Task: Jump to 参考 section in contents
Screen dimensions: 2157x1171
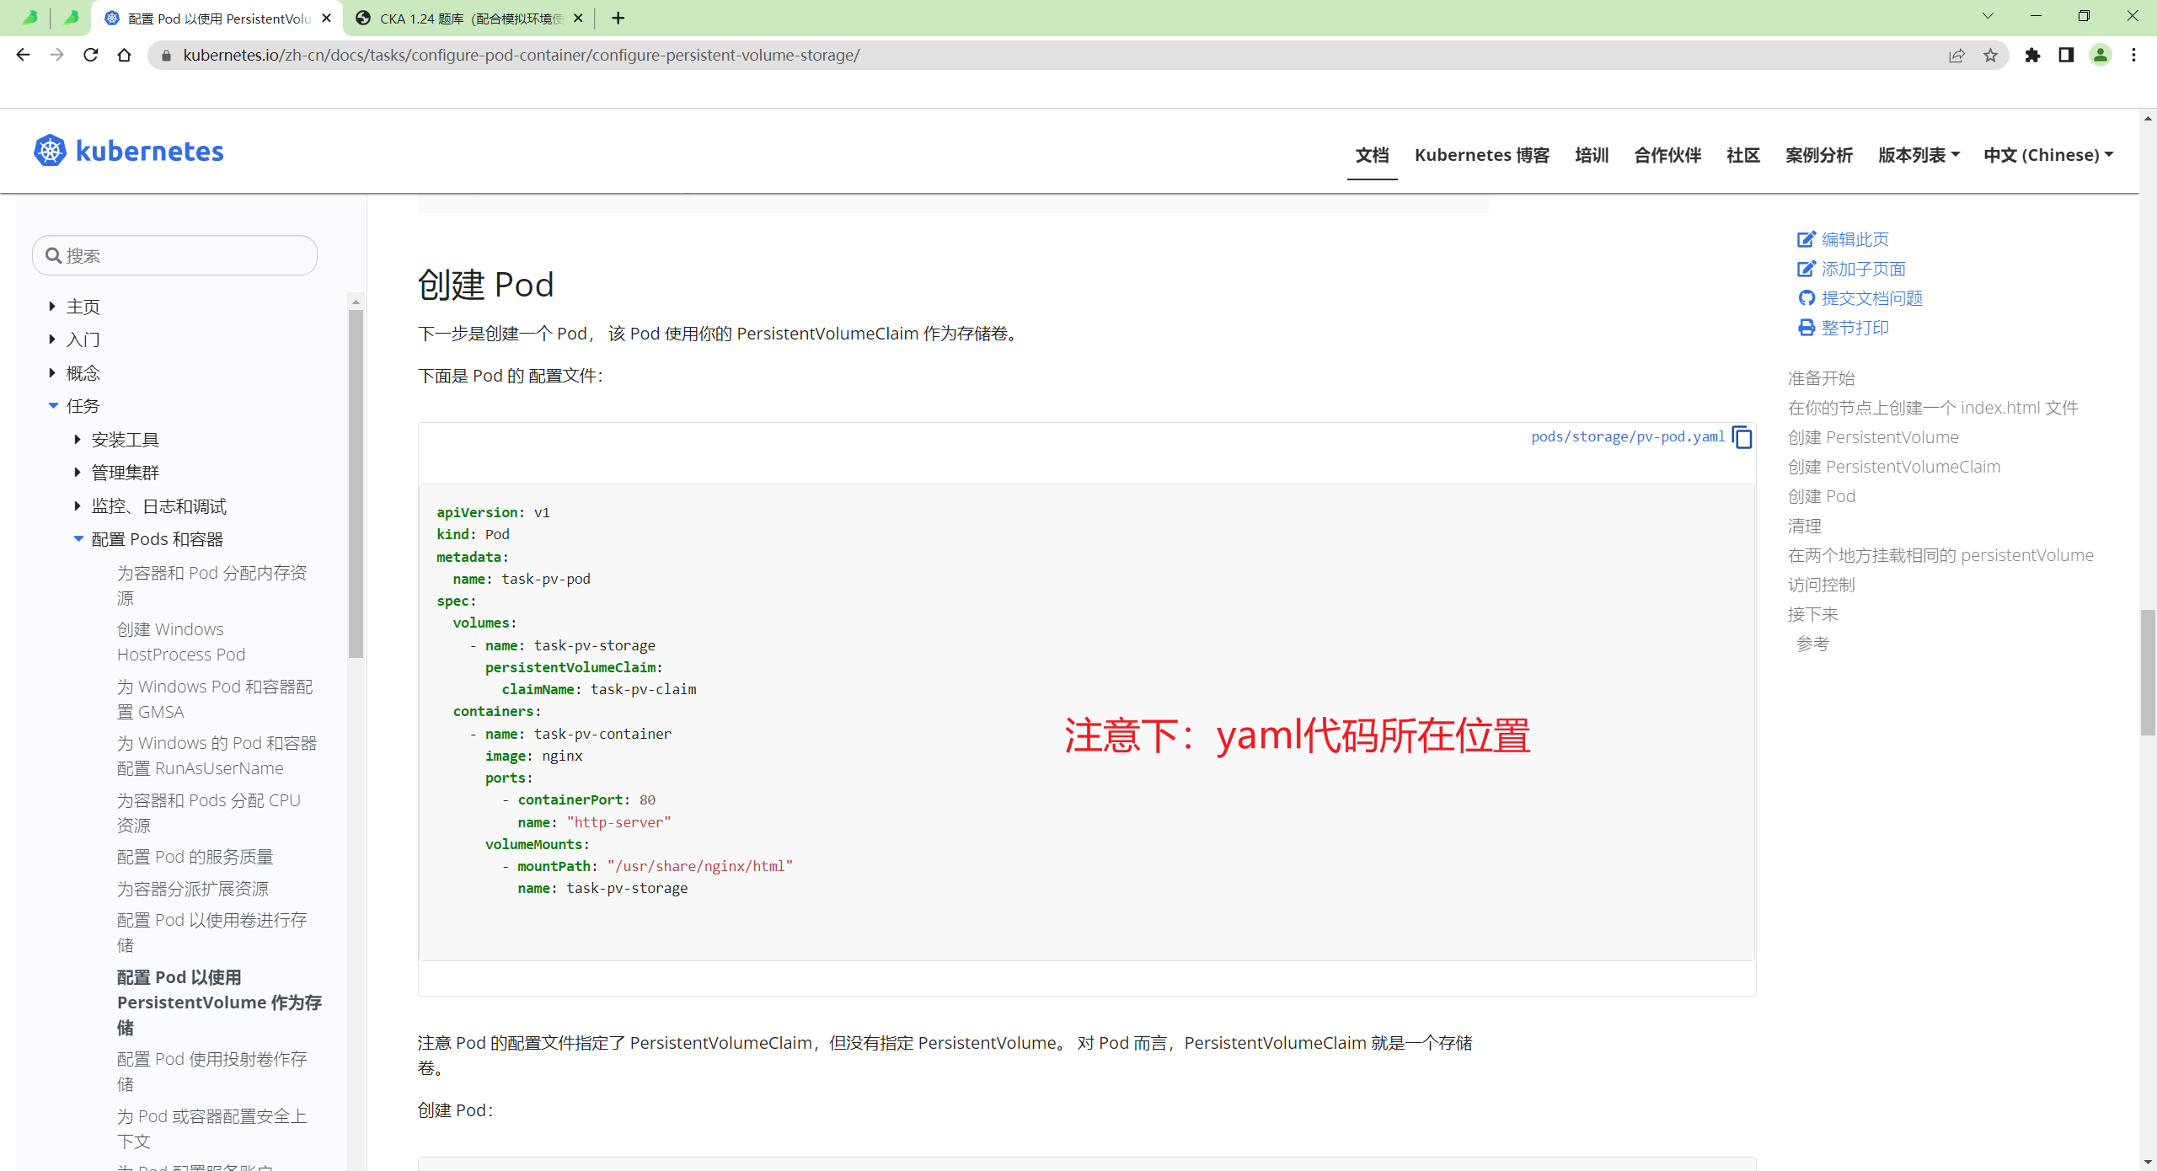Action: (1813, 644)
